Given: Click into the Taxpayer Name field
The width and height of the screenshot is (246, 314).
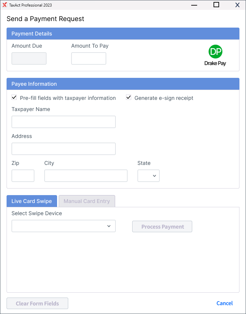Looking at the screenshot, I should (x=64, y=122).
